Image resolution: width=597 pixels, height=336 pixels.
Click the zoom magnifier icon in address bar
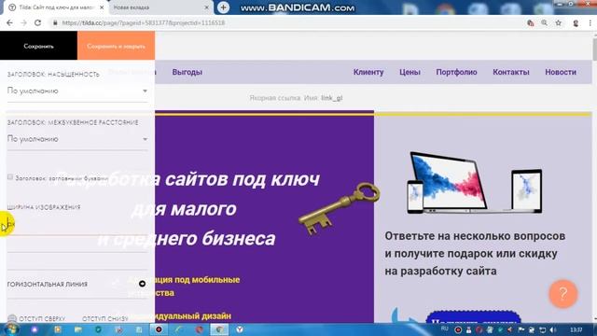pyautogui.click(x=545, y=22)
